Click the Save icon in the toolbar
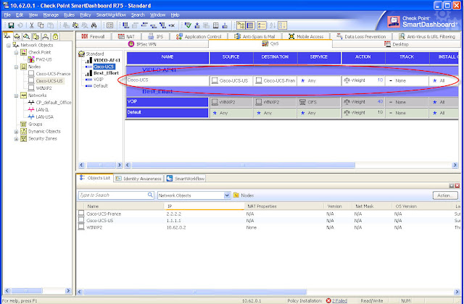The width and height of the screenshot is (464, 304). [11, 26]
